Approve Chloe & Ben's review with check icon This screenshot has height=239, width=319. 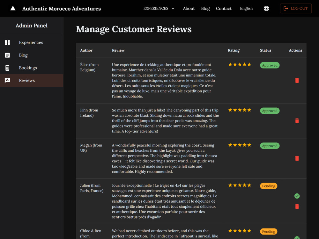(297, 238)
